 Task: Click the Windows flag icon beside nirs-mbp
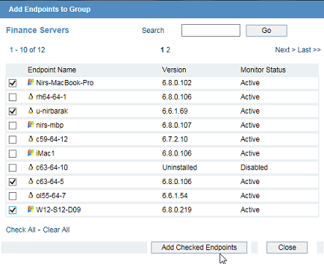pos(31,125)
